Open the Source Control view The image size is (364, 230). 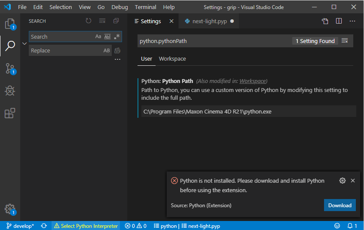(10, 68)
